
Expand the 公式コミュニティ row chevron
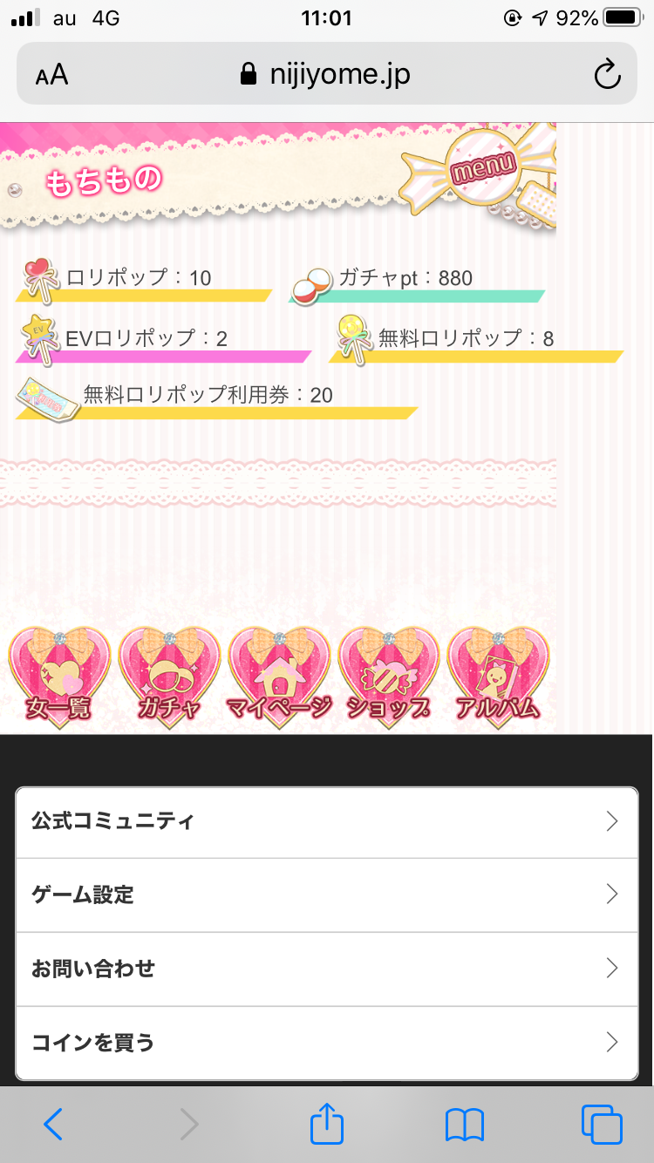[x=612, y=821]
